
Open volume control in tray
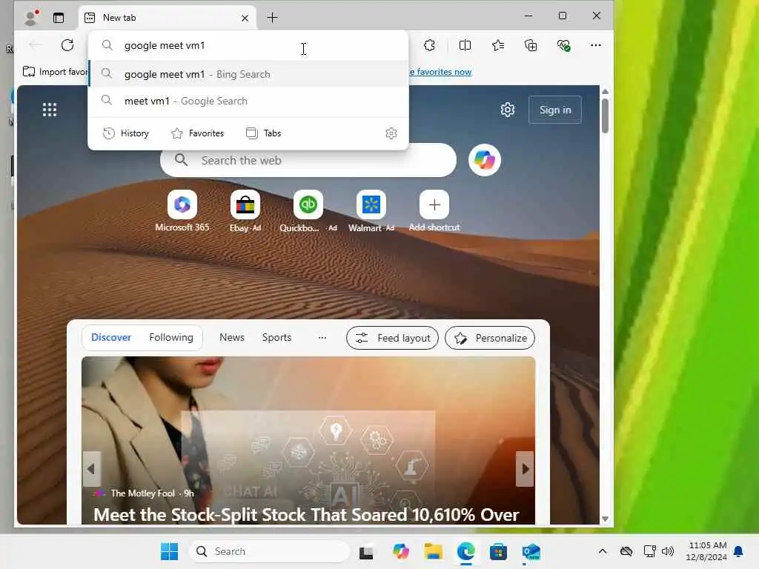click(x=668, y=551)
